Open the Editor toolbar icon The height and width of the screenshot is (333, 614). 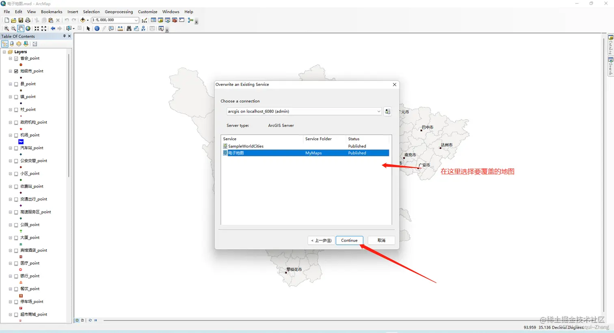coord(144,20)
